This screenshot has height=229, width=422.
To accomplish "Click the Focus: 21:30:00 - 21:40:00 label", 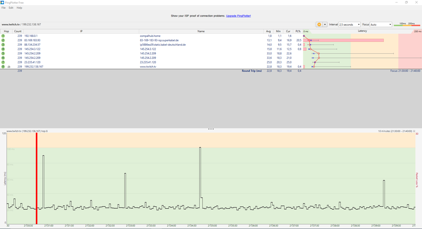I will (x=405, y=71).
